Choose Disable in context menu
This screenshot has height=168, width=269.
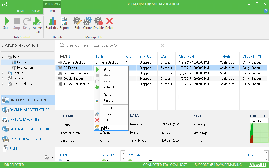tap(111, 108)
